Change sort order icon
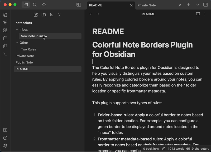Image resolution: width=211 pixels, height=152 pixels. click(x=51, y=15)
